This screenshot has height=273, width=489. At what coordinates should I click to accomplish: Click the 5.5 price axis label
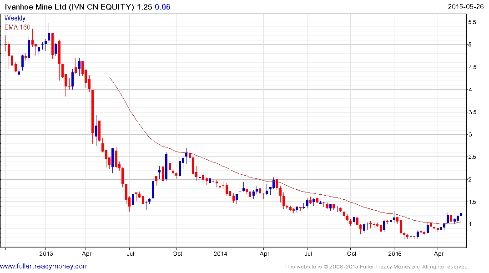(x=472, y=22)
